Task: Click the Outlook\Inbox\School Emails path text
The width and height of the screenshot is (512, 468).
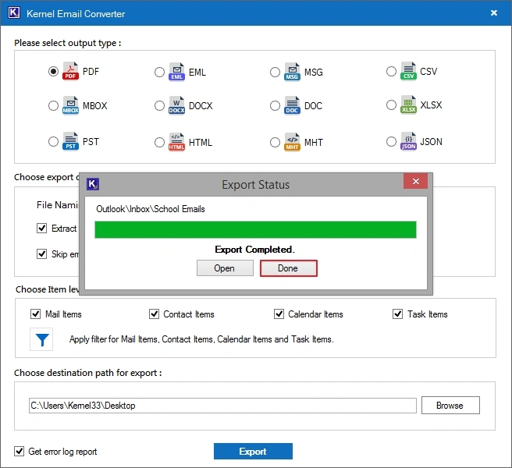Action: pos(151,209)
